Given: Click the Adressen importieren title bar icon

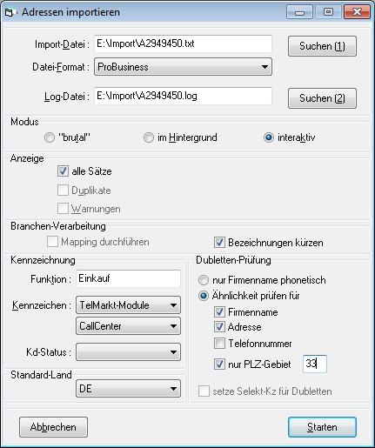Looking at the screenshot, I should [x=10, y=12].
